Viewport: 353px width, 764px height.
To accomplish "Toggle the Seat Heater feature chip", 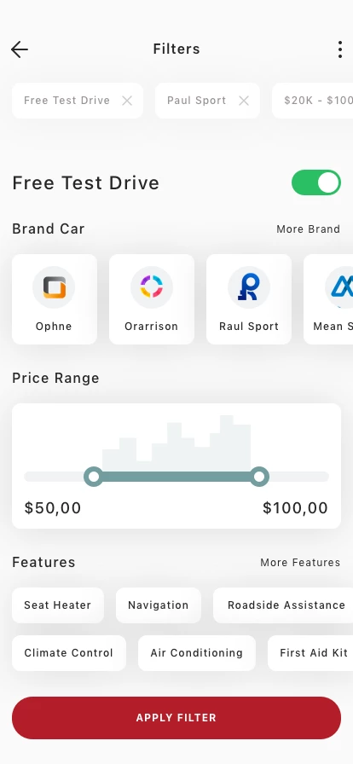I will [x=57, y=605].
